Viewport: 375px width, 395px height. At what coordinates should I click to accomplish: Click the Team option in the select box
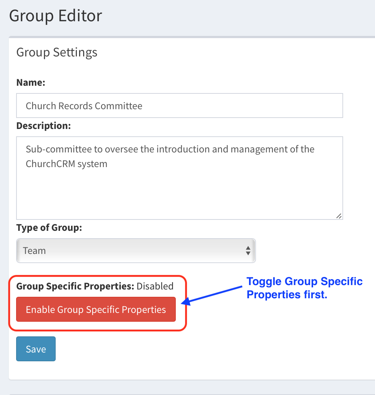click(34, 251)
